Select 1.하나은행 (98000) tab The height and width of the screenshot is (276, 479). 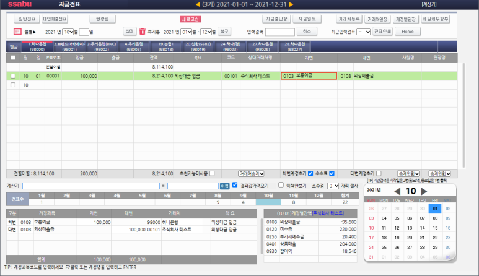[x=37, y=46]
